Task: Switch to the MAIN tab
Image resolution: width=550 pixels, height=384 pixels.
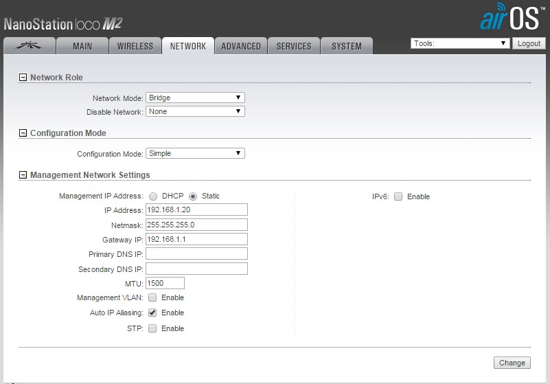Action: pos(82,45)
